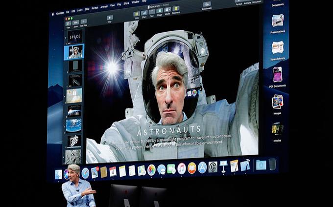Select the blue Earth slide thumbnail
Screen dimensions: 333x207
click(x=73, y=125)
